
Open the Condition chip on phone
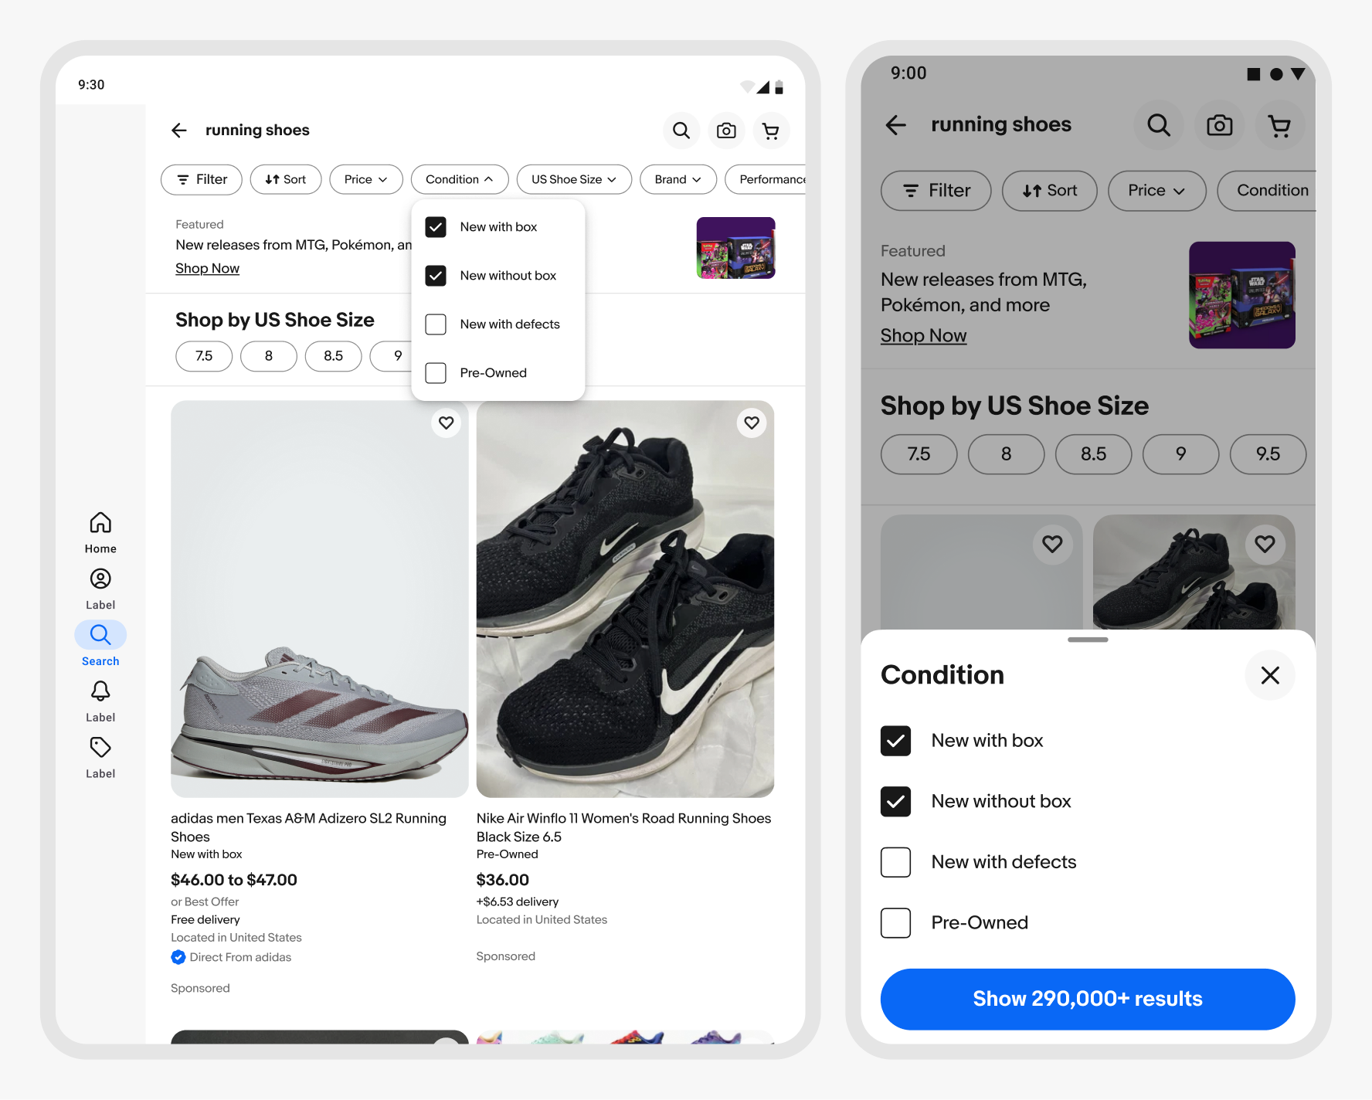coord(1267,191)
